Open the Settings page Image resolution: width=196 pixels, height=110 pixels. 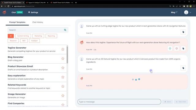[33, 12]
